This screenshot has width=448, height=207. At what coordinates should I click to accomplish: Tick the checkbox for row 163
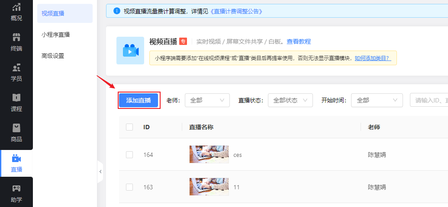129,187
